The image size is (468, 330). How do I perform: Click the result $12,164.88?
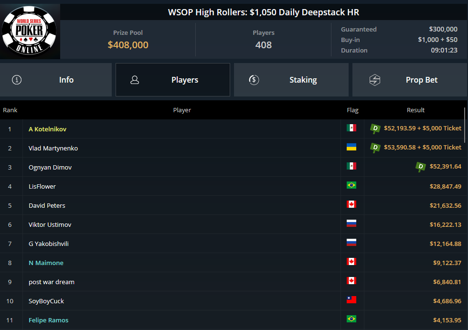(x=445, y=244)
